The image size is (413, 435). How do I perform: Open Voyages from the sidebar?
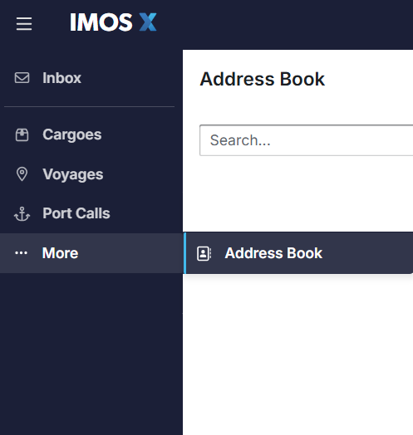[x=91, y=174]
